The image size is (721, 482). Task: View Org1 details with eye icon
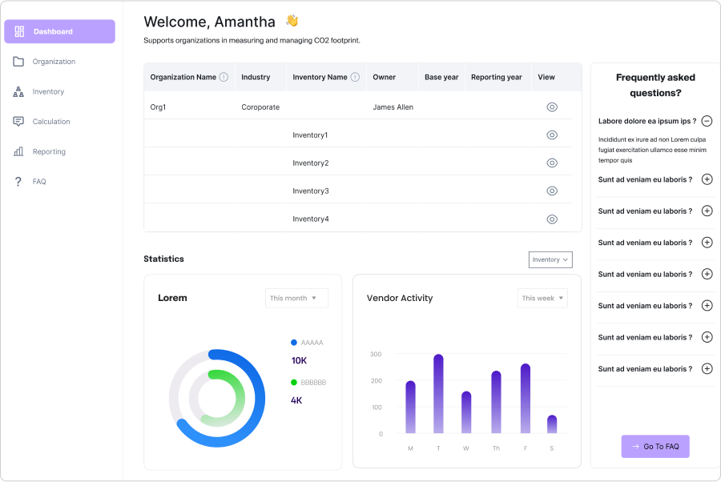point(551,107)
